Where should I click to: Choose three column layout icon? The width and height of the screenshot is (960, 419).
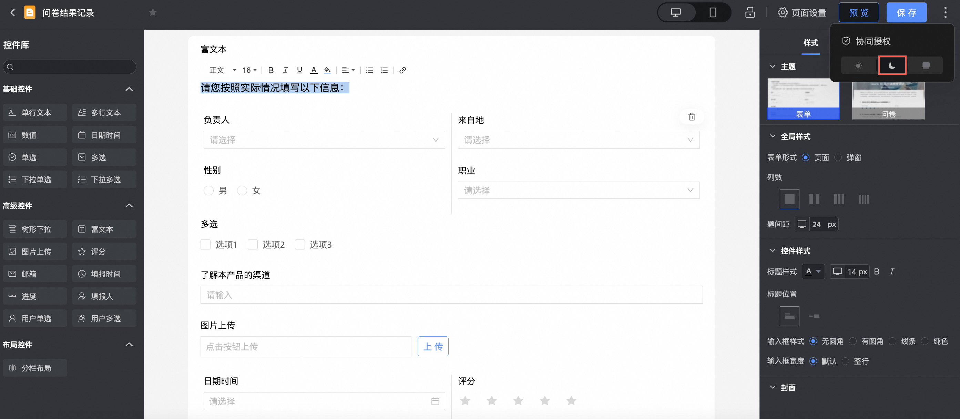coord(839,199)
